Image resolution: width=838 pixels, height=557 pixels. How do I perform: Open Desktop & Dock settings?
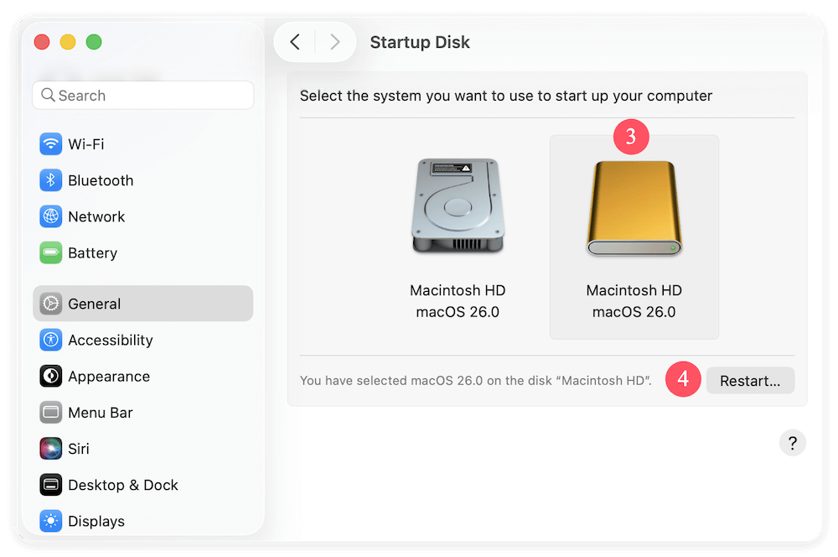coord(122,485)
